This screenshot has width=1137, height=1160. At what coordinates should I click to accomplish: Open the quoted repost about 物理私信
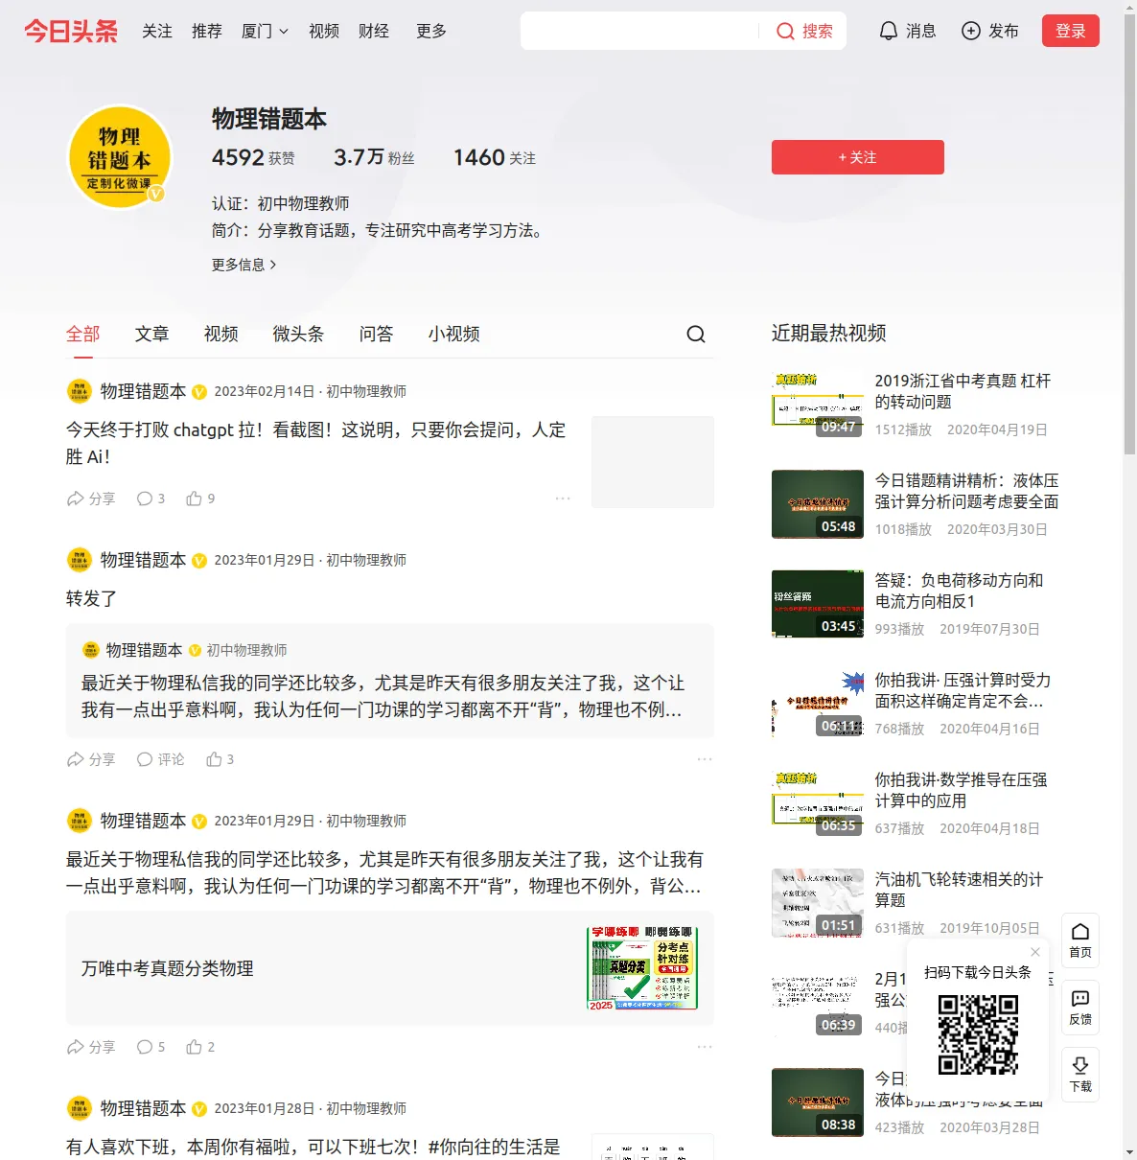[390, 681]
